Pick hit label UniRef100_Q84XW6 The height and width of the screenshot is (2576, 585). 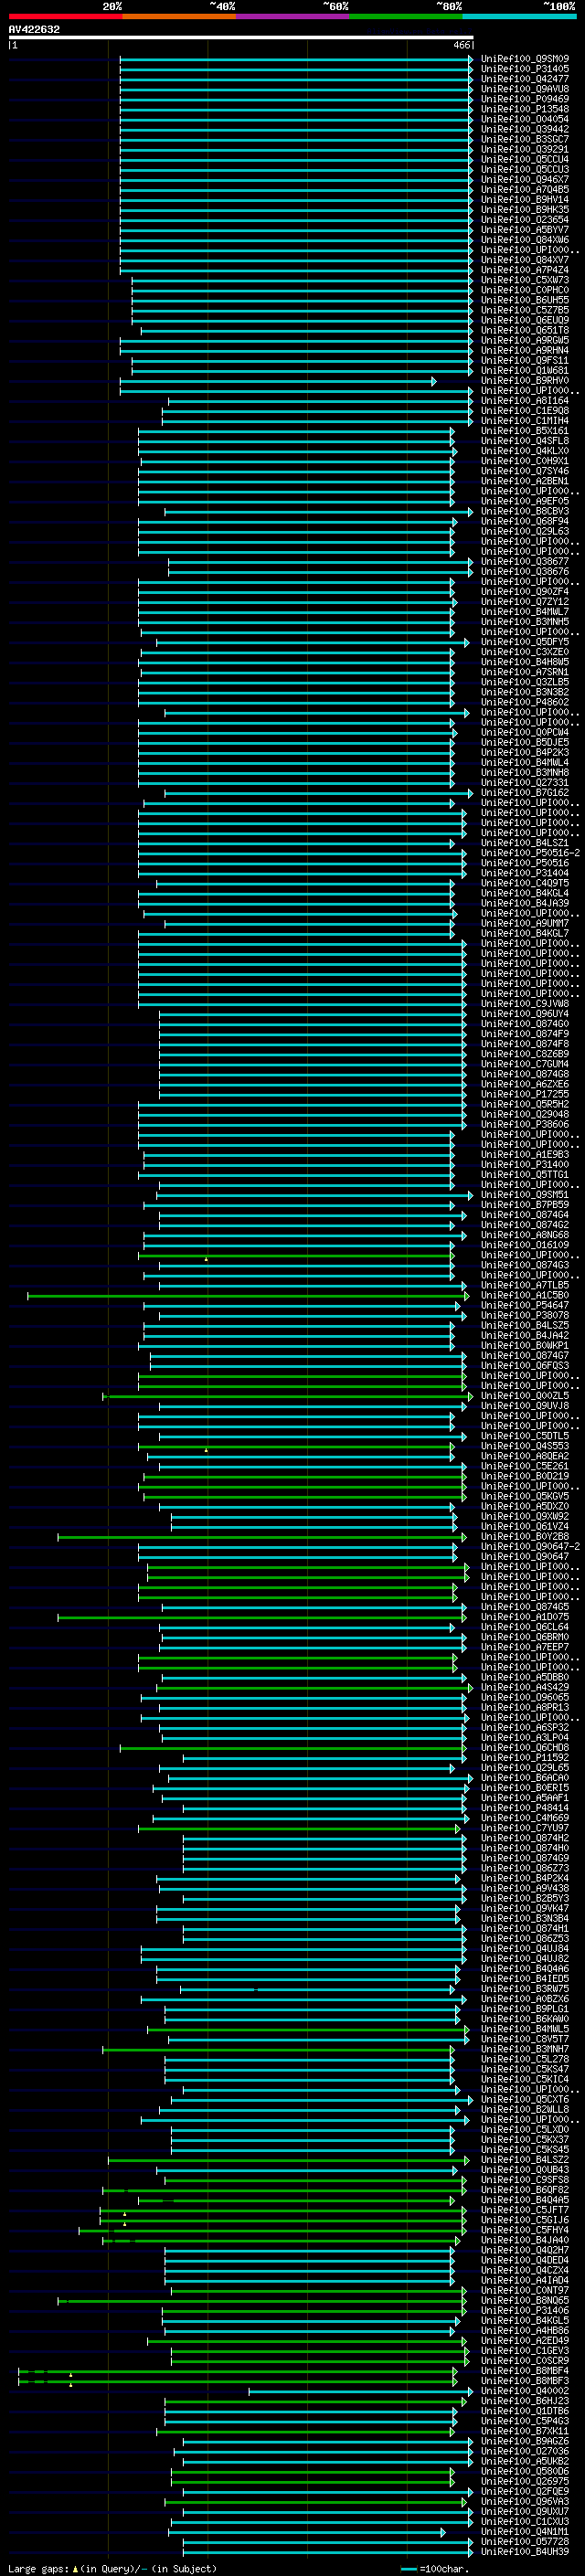pyautogui.click(x=525, y=240)
